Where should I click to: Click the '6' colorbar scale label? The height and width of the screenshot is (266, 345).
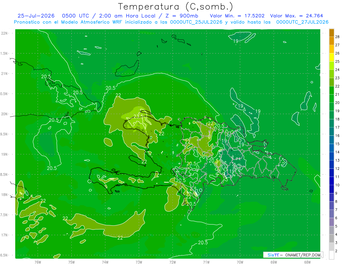point(337,218)
